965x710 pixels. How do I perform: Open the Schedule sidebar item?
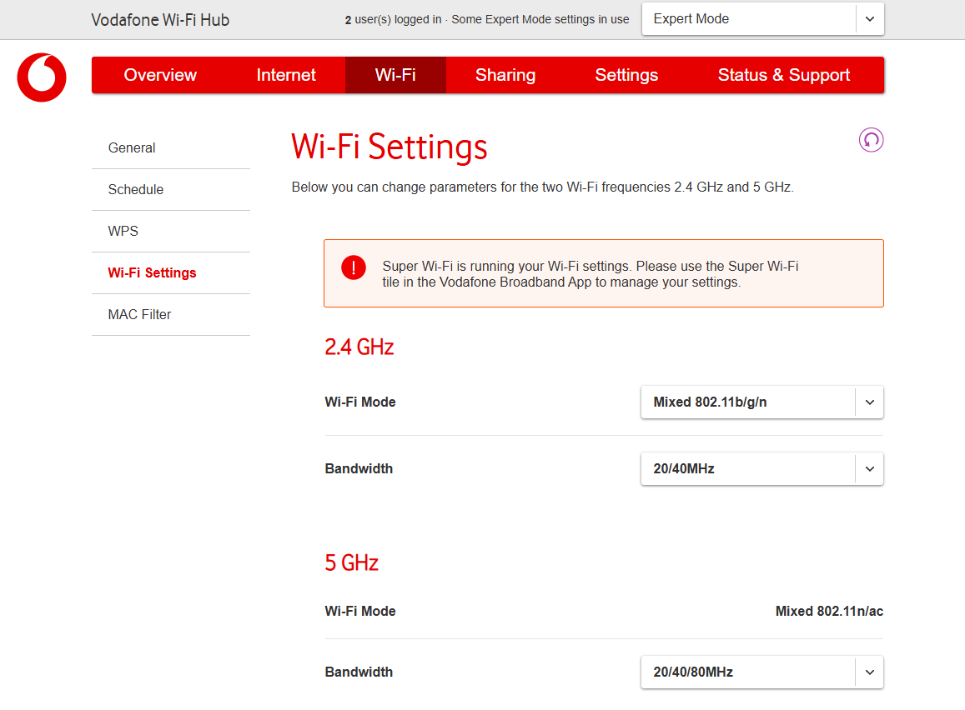(171, 190)
